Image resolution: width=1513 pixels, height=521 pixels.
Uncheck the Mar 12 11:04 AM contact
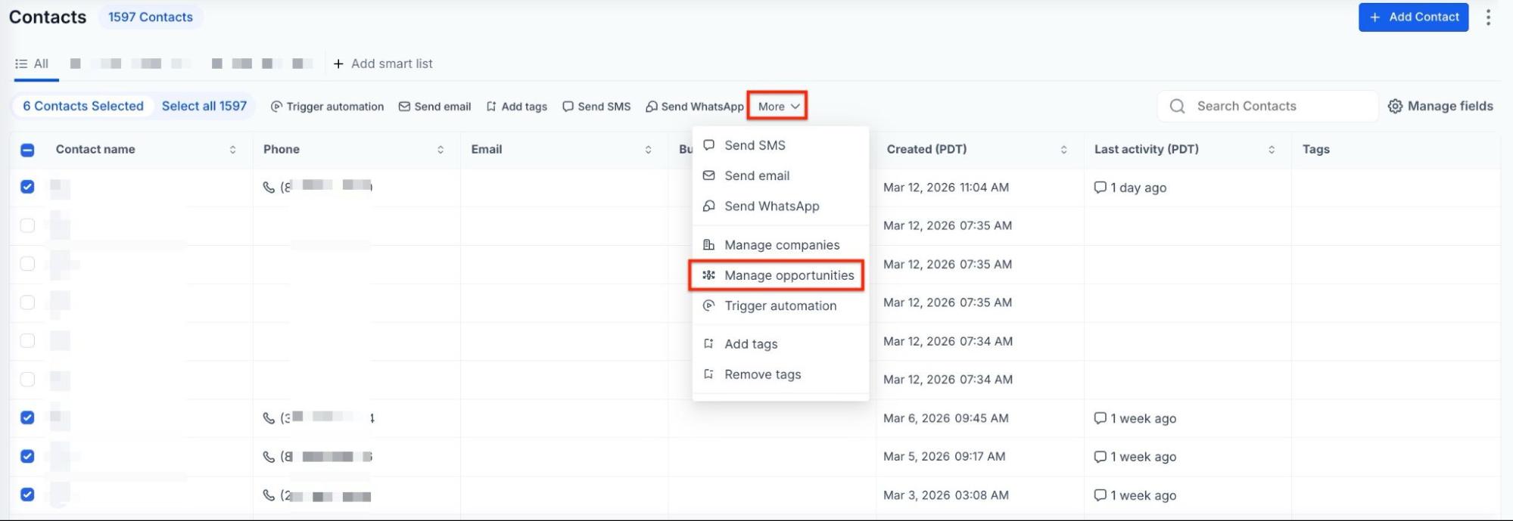[x=27, y=187]
